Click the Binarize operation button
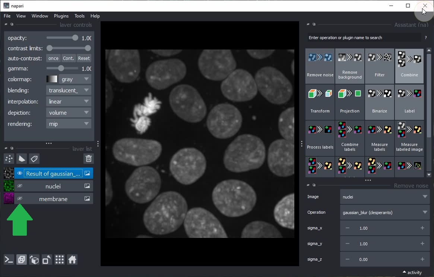The image size is (434, 277). tap(379, 102)
